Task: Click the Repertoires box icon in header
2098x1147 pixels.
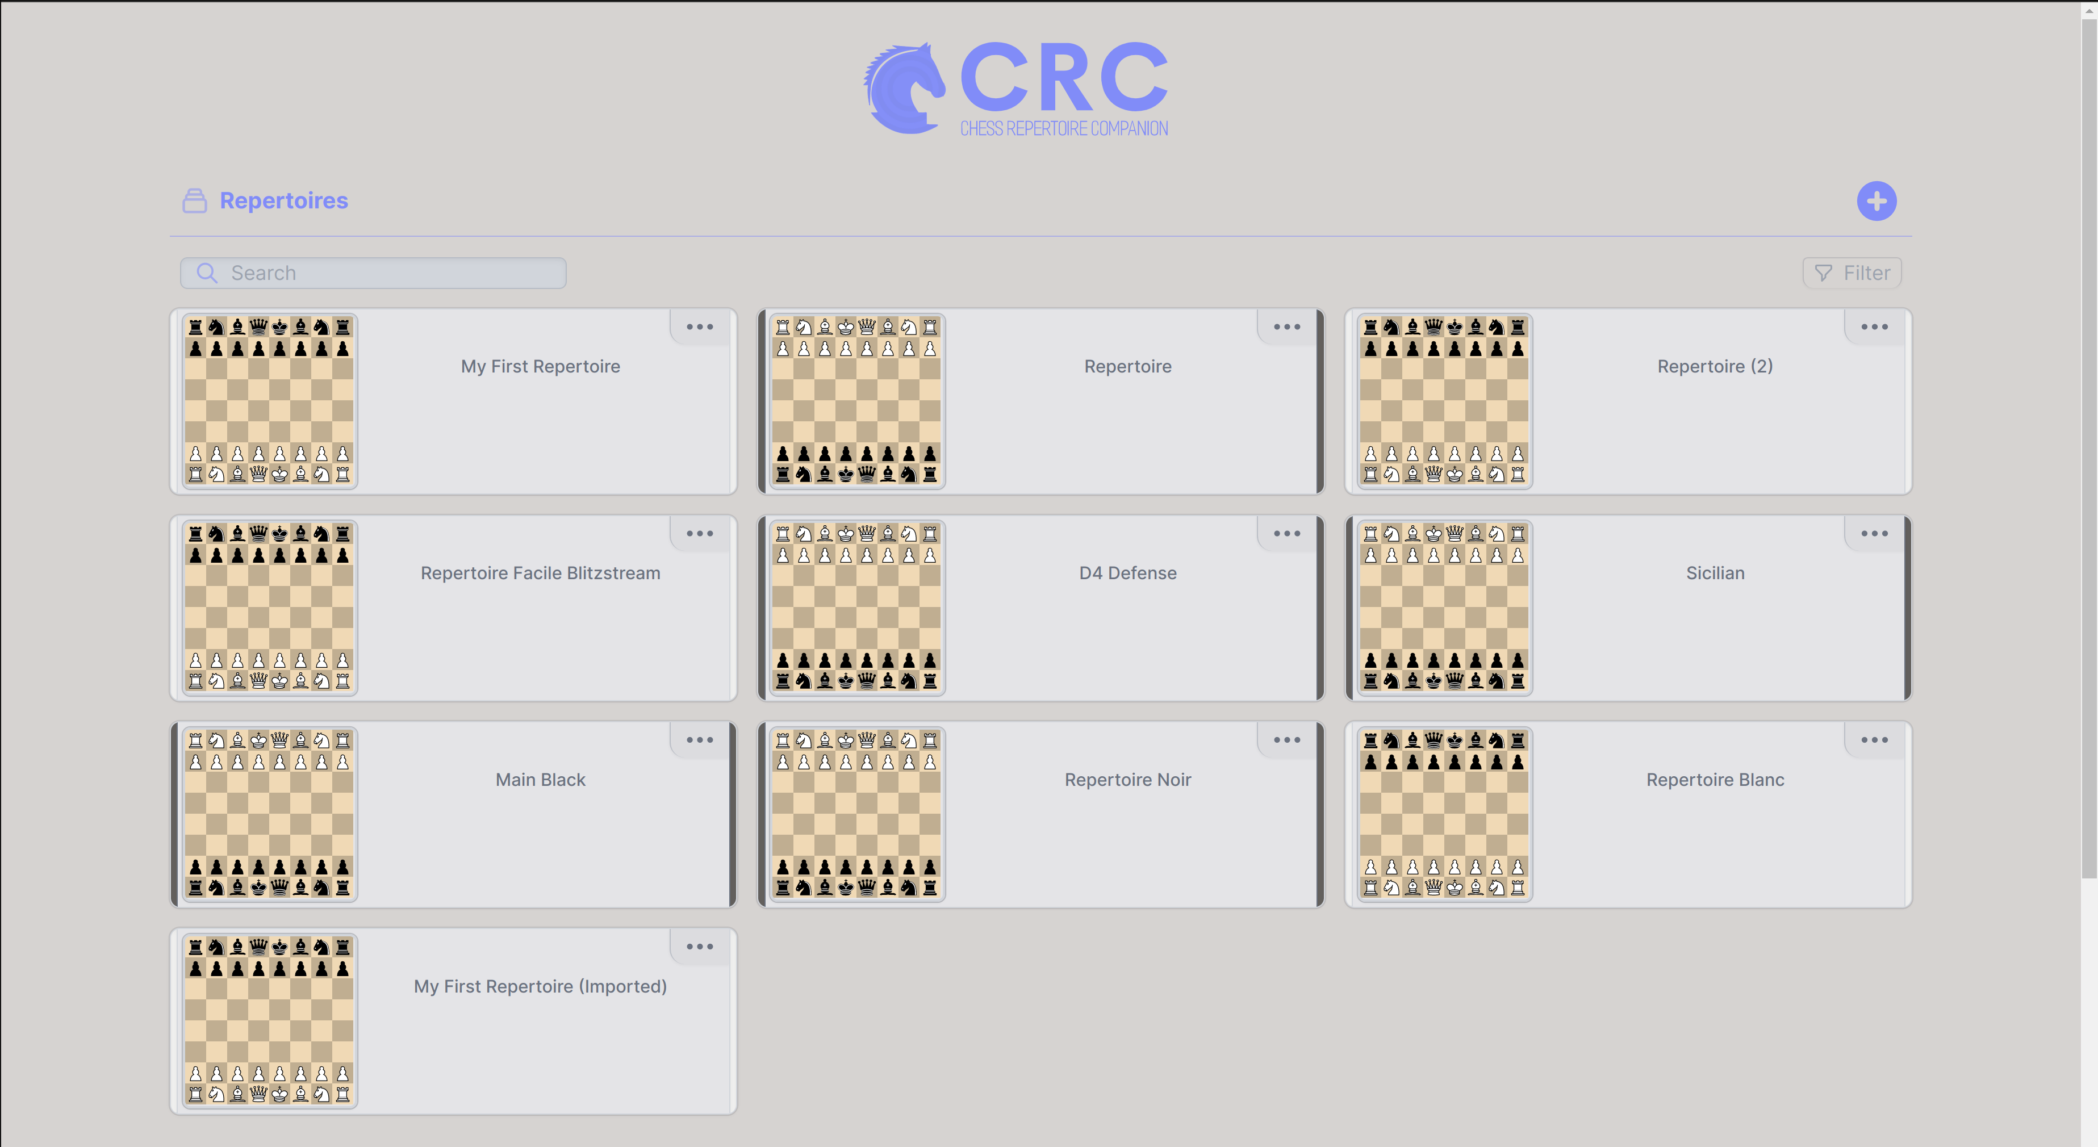Action: pos(195,200)
